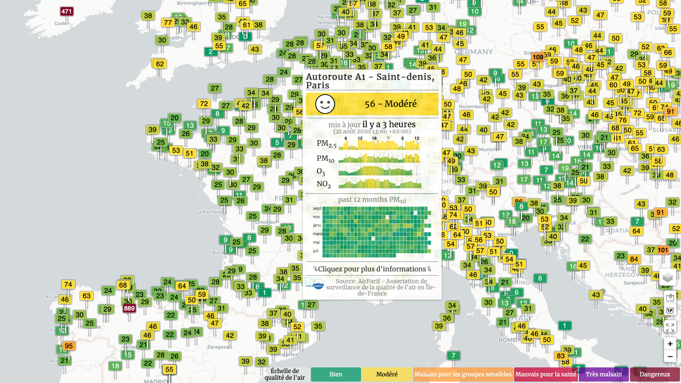Image resolution: width=681 pixels, height=383 pixels.
Task: Open the AirParif source attribution text
Action: click(381, 287)
